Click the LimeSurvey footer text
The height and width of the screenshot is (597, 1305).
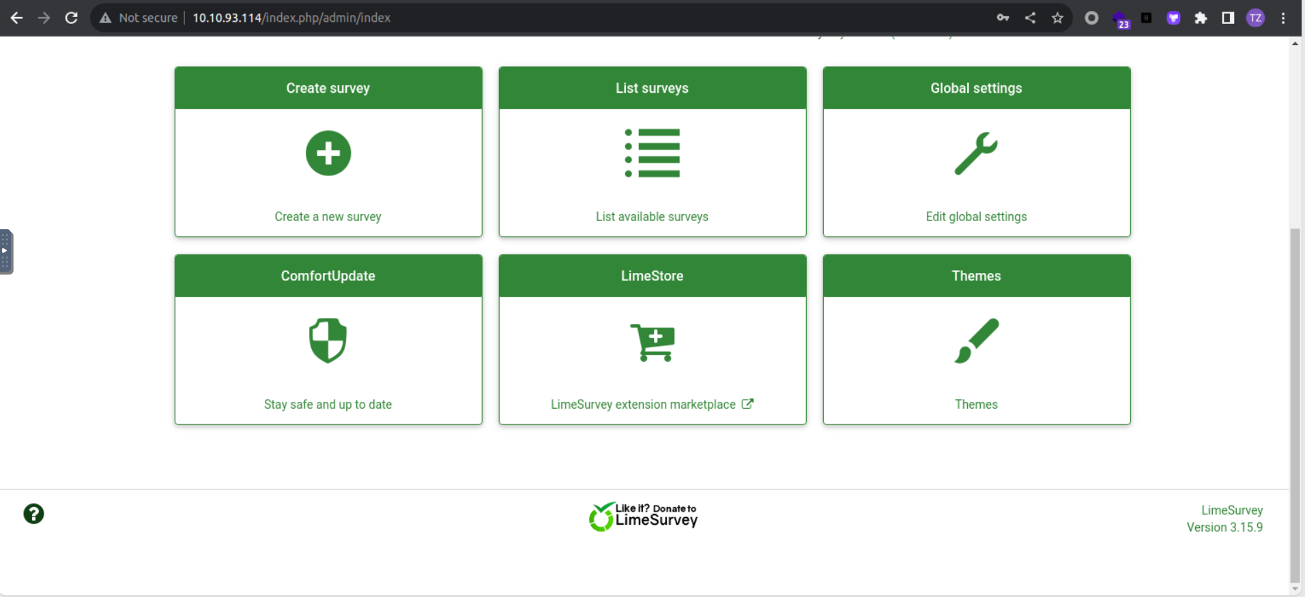(1232, 510)
